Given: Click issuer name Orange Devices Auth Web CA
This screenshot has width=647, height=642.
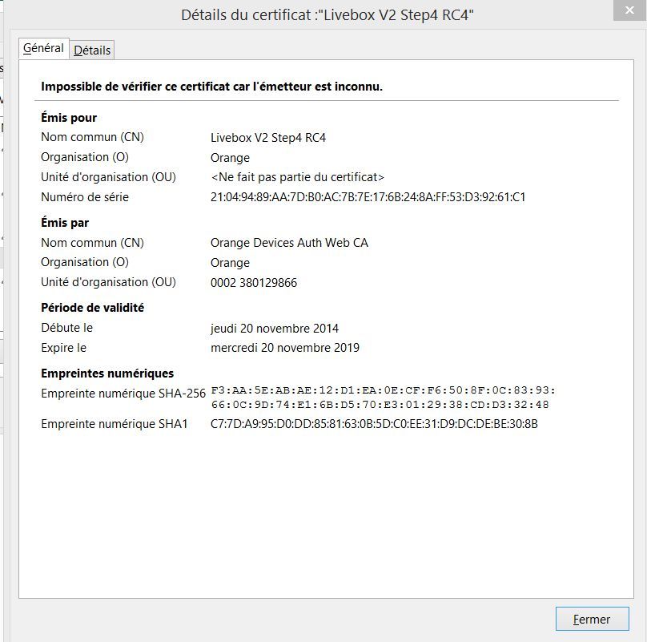Looking at the screenshot, I should pyautogui.click(x=289, y=243).
